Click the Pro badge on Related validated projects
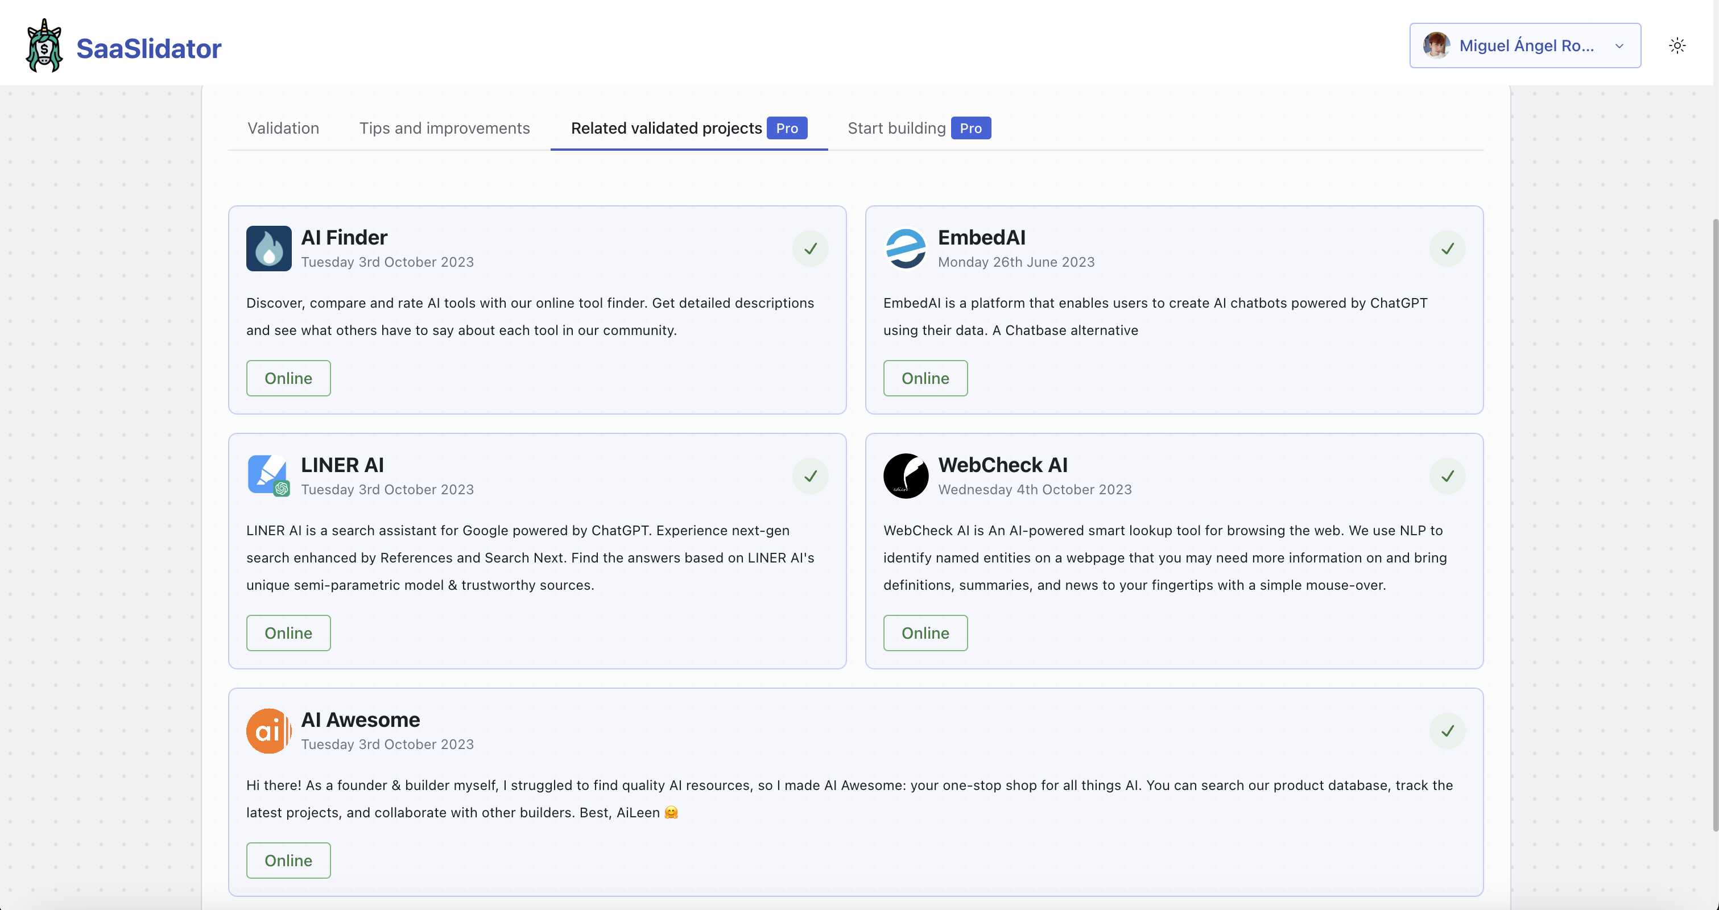The width and height of the screenshot is (1719, 910). pos(787,127)
